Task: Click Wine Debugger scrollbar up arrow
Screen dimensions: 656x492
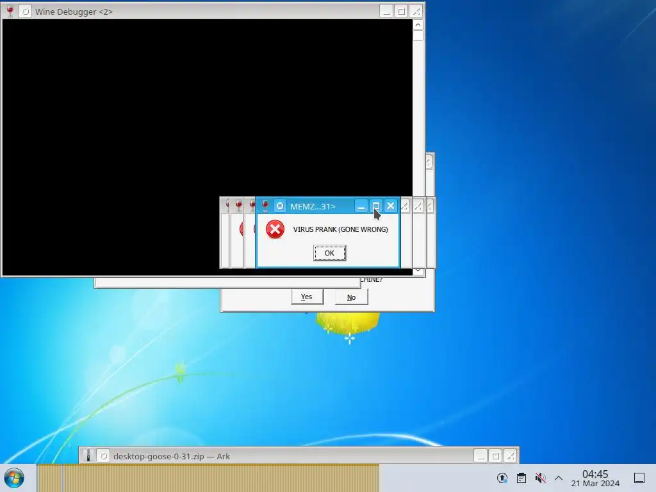Action: click(x=418, y=25)
